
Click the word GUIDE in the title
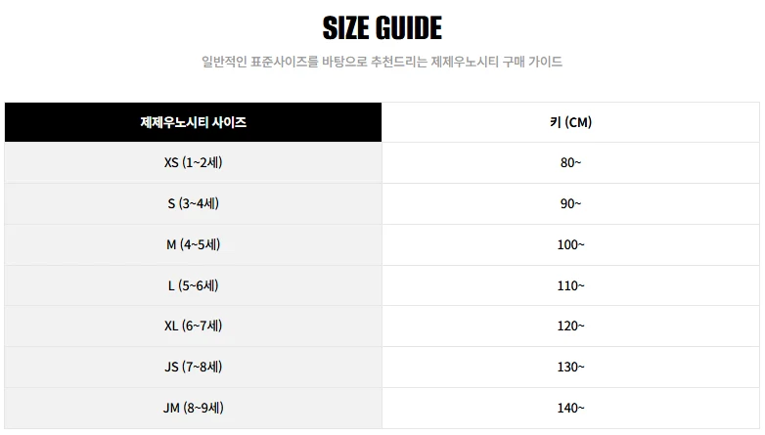click(x=409, y=27)
